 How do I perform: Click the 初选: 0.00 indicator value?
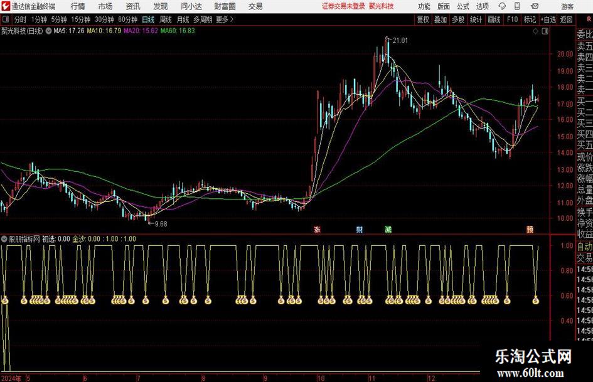tap(56, 239)
